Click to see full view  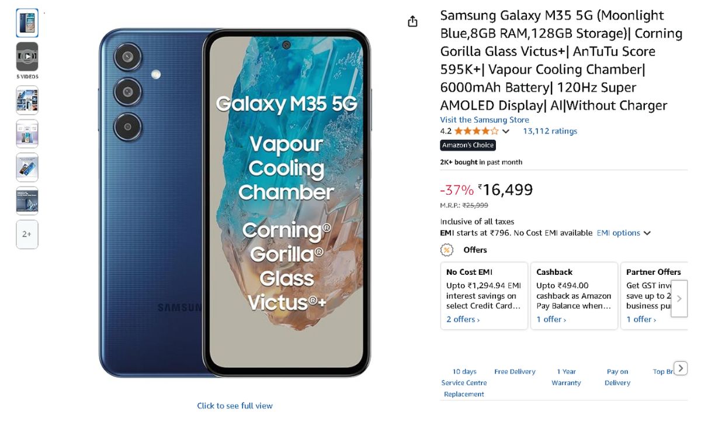(234, 406)
